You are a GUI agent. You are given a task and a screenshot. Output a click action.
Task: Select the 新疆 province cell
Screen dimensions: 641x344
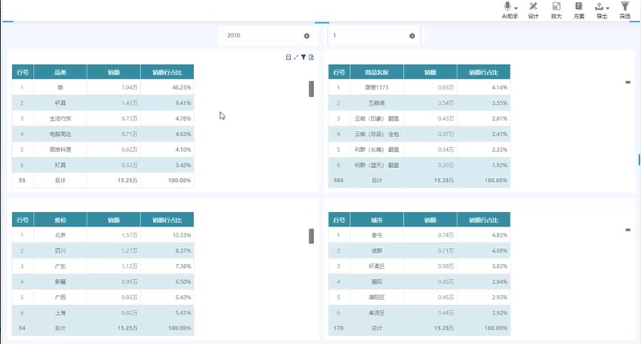click(x=60, y=282)
